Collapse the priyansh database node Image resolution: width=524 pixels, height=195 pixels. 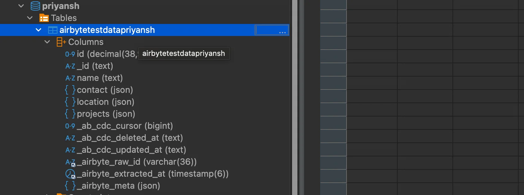point(21,6)
